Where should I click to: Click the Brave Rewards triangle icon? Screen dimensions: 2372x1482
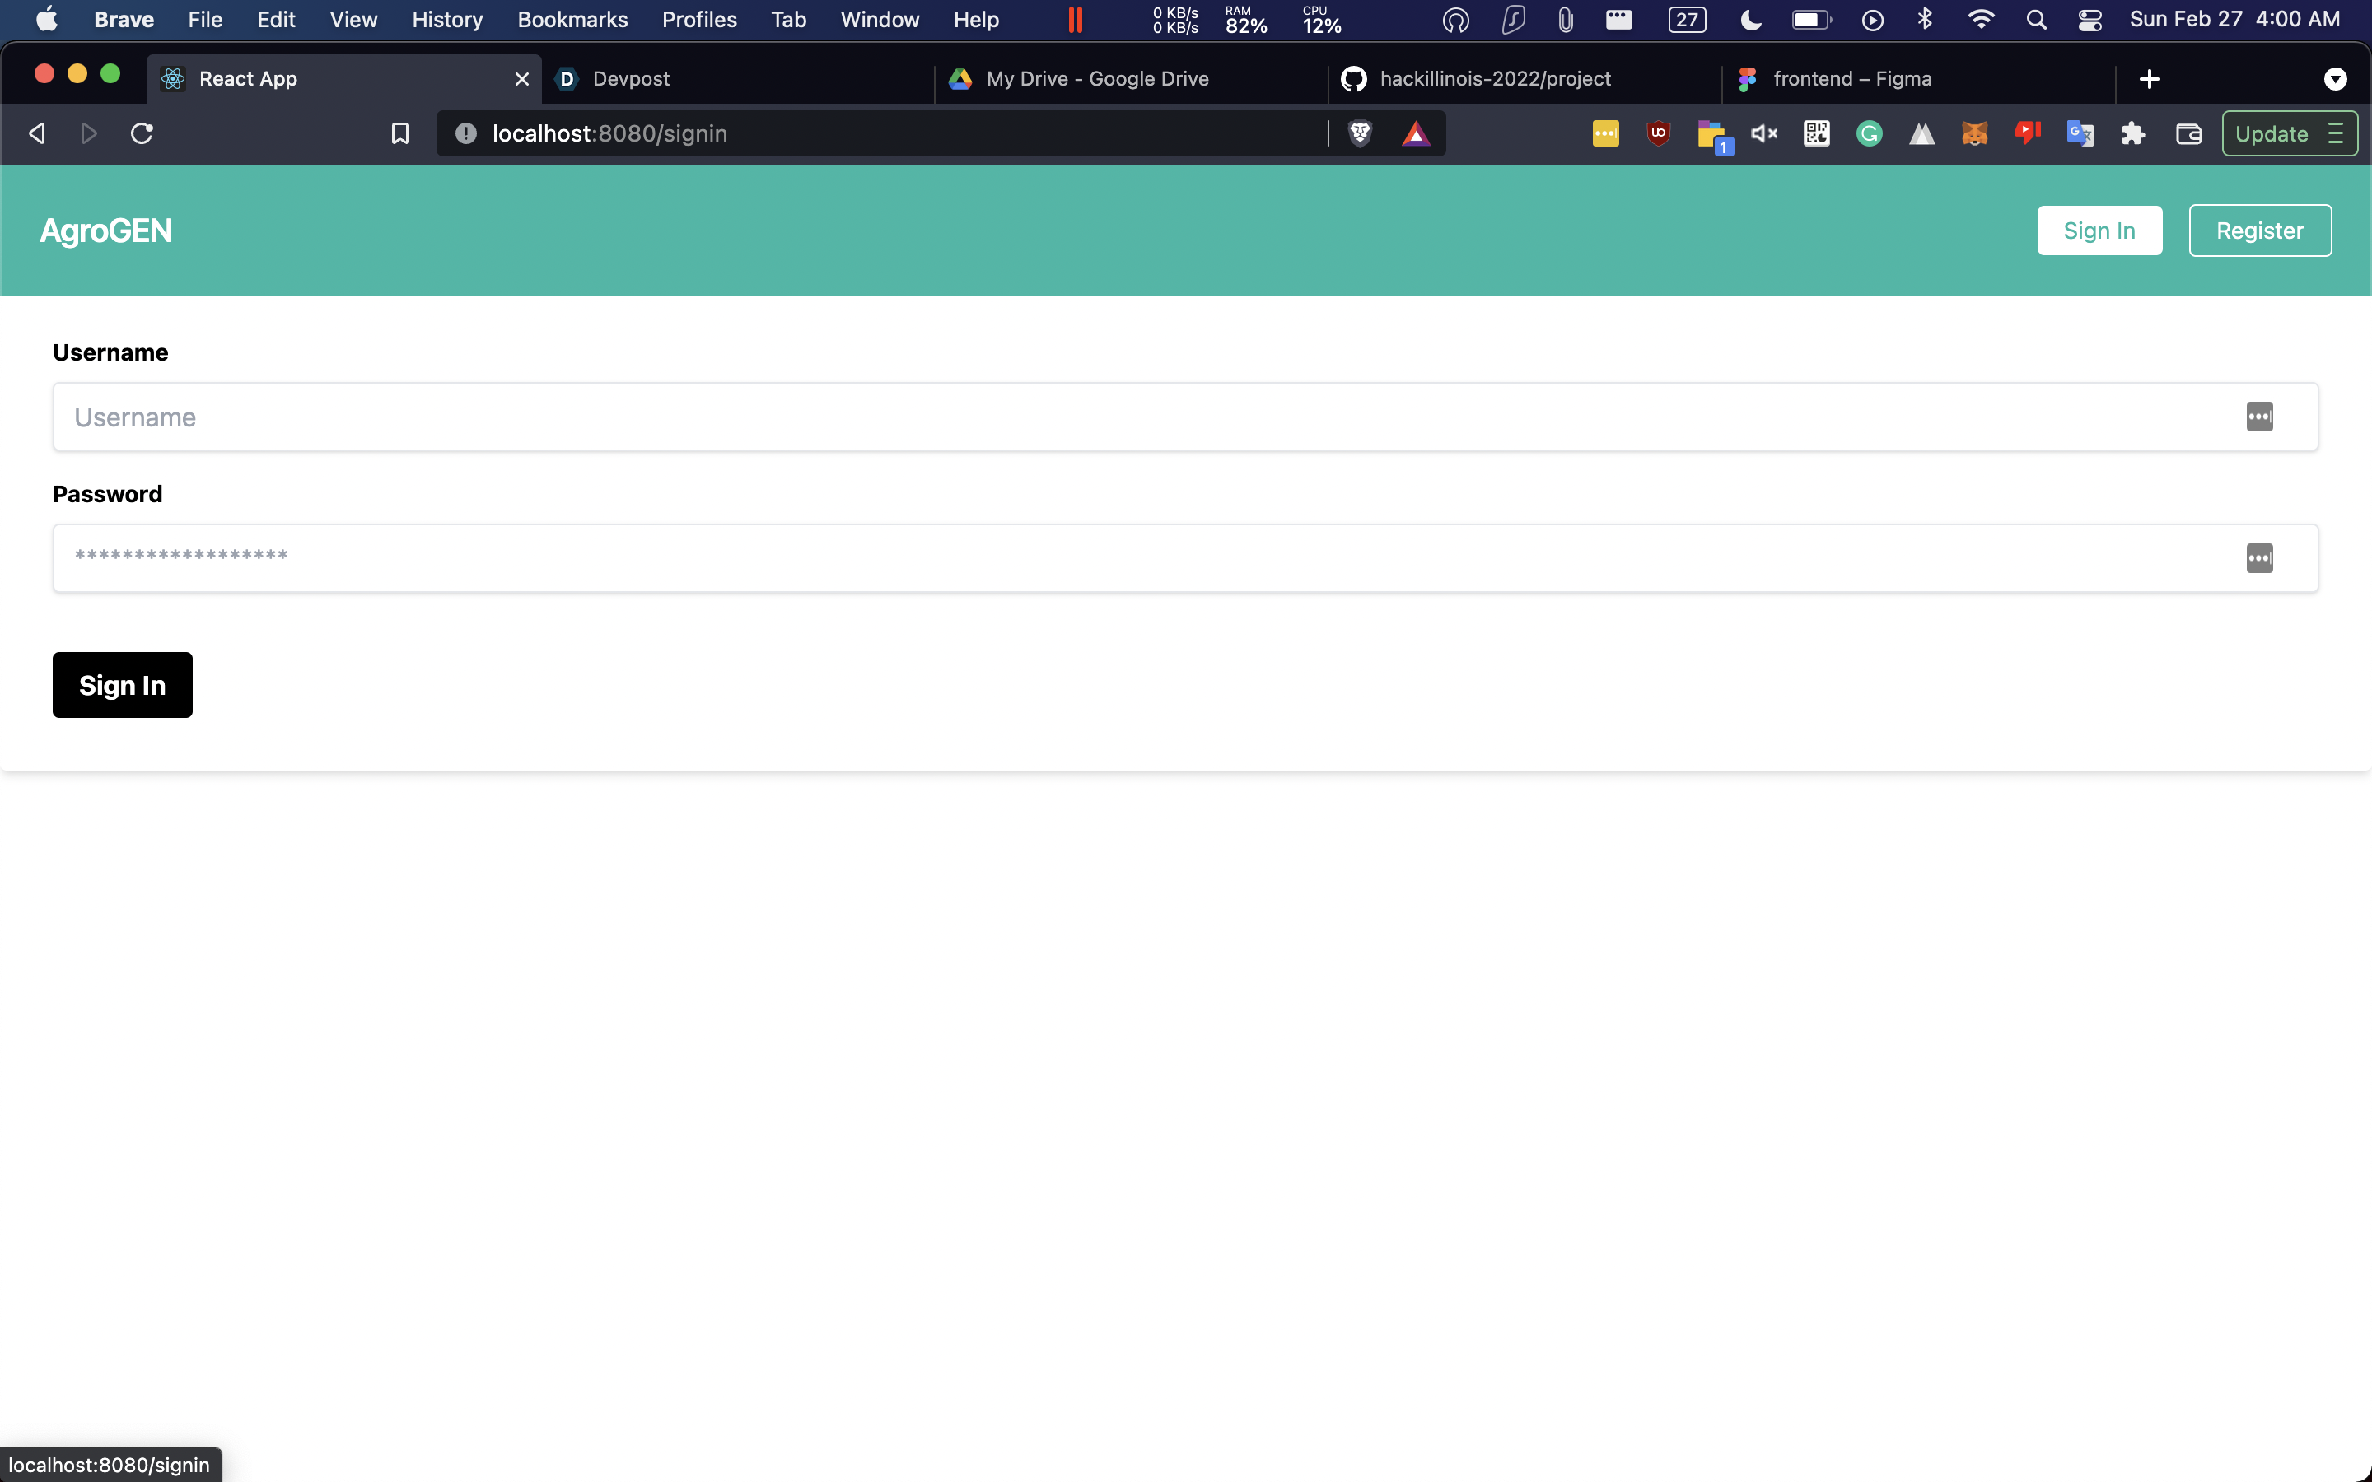click(x=1415, y=133)
